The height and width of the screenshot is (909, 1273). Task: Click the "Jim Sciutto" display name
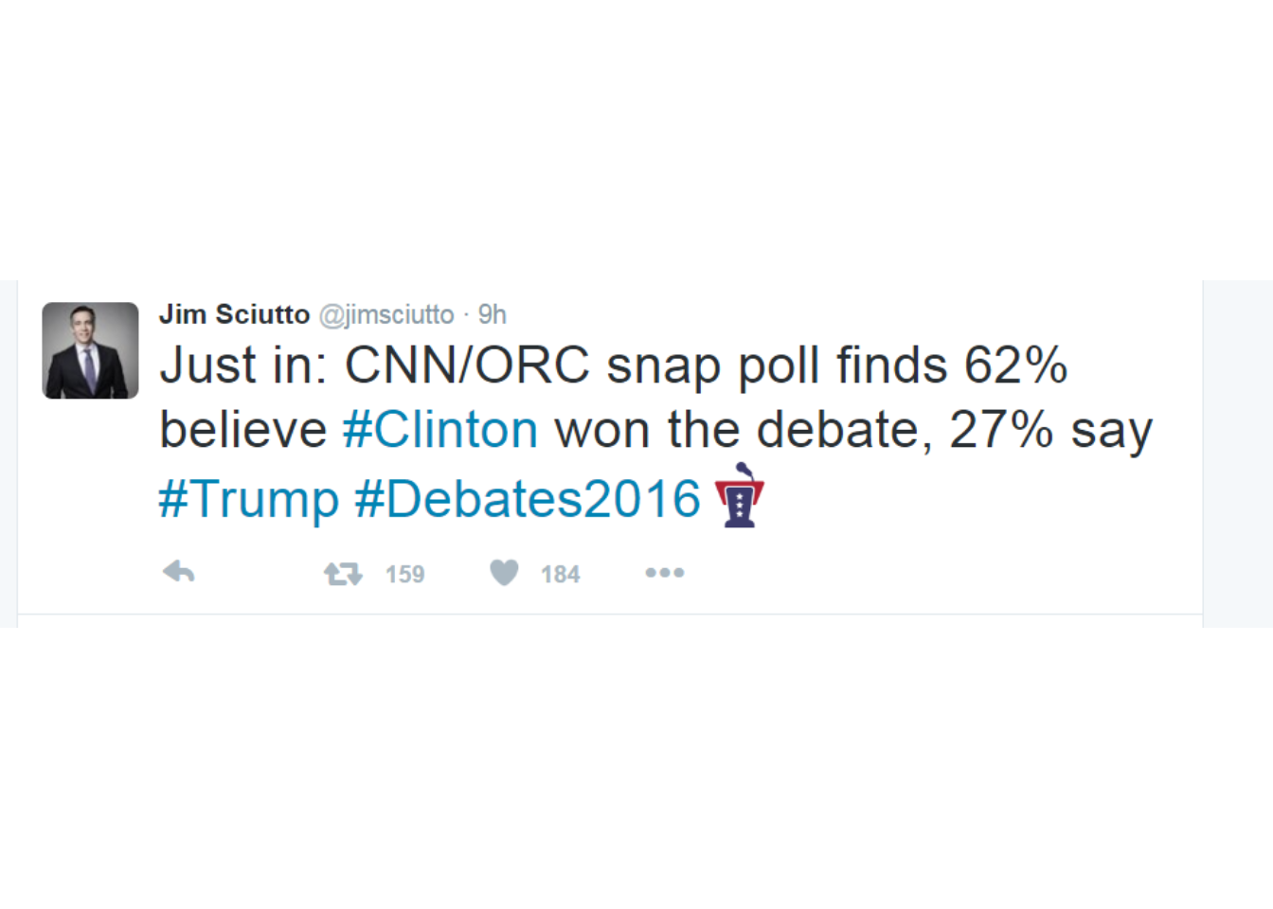pyautogui.click(x=234, y=314)
